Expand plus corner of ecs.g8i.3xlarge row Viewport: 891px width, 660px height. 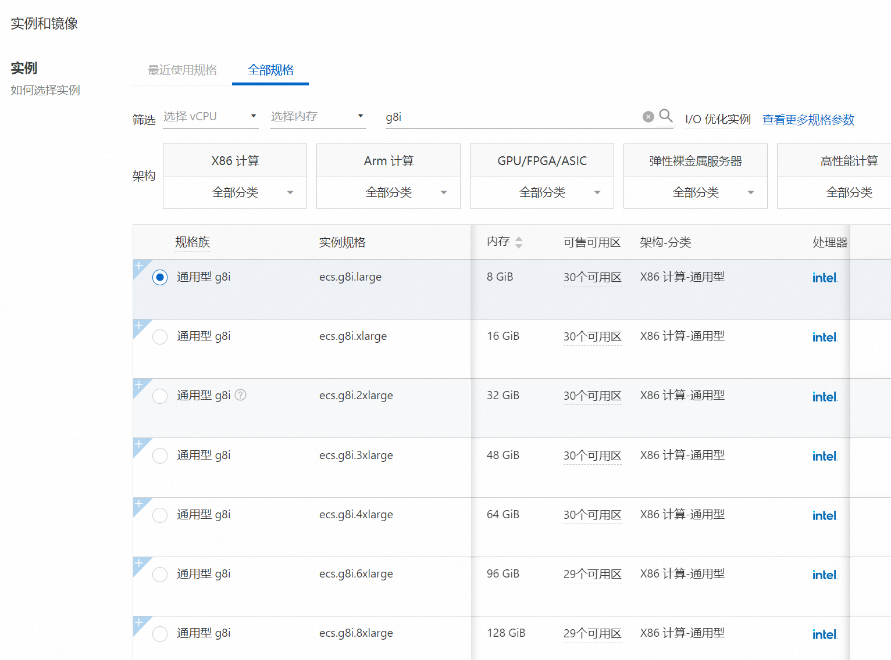[139, 444]
